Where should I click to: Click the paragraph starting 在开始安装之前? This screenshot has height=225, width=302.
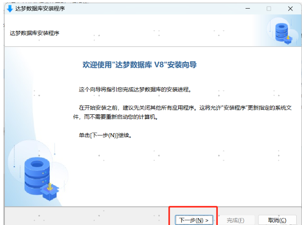pos(182,112)
